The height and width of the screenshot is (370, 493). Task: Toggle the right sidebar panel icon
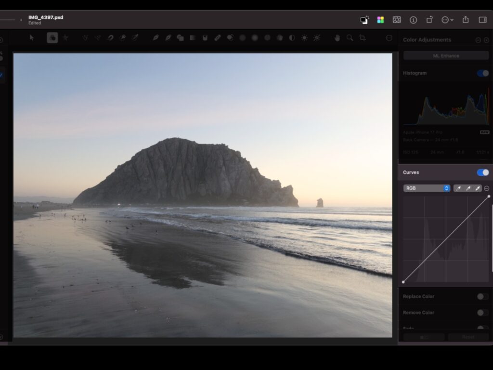(x=482, y=20)
